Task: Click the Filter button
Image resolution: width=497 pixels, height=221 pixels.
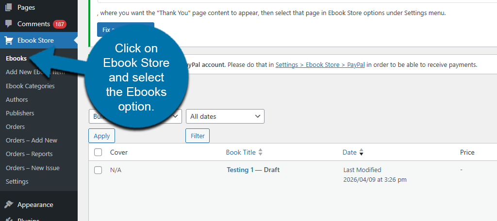Action: click(x=198, y=136)
